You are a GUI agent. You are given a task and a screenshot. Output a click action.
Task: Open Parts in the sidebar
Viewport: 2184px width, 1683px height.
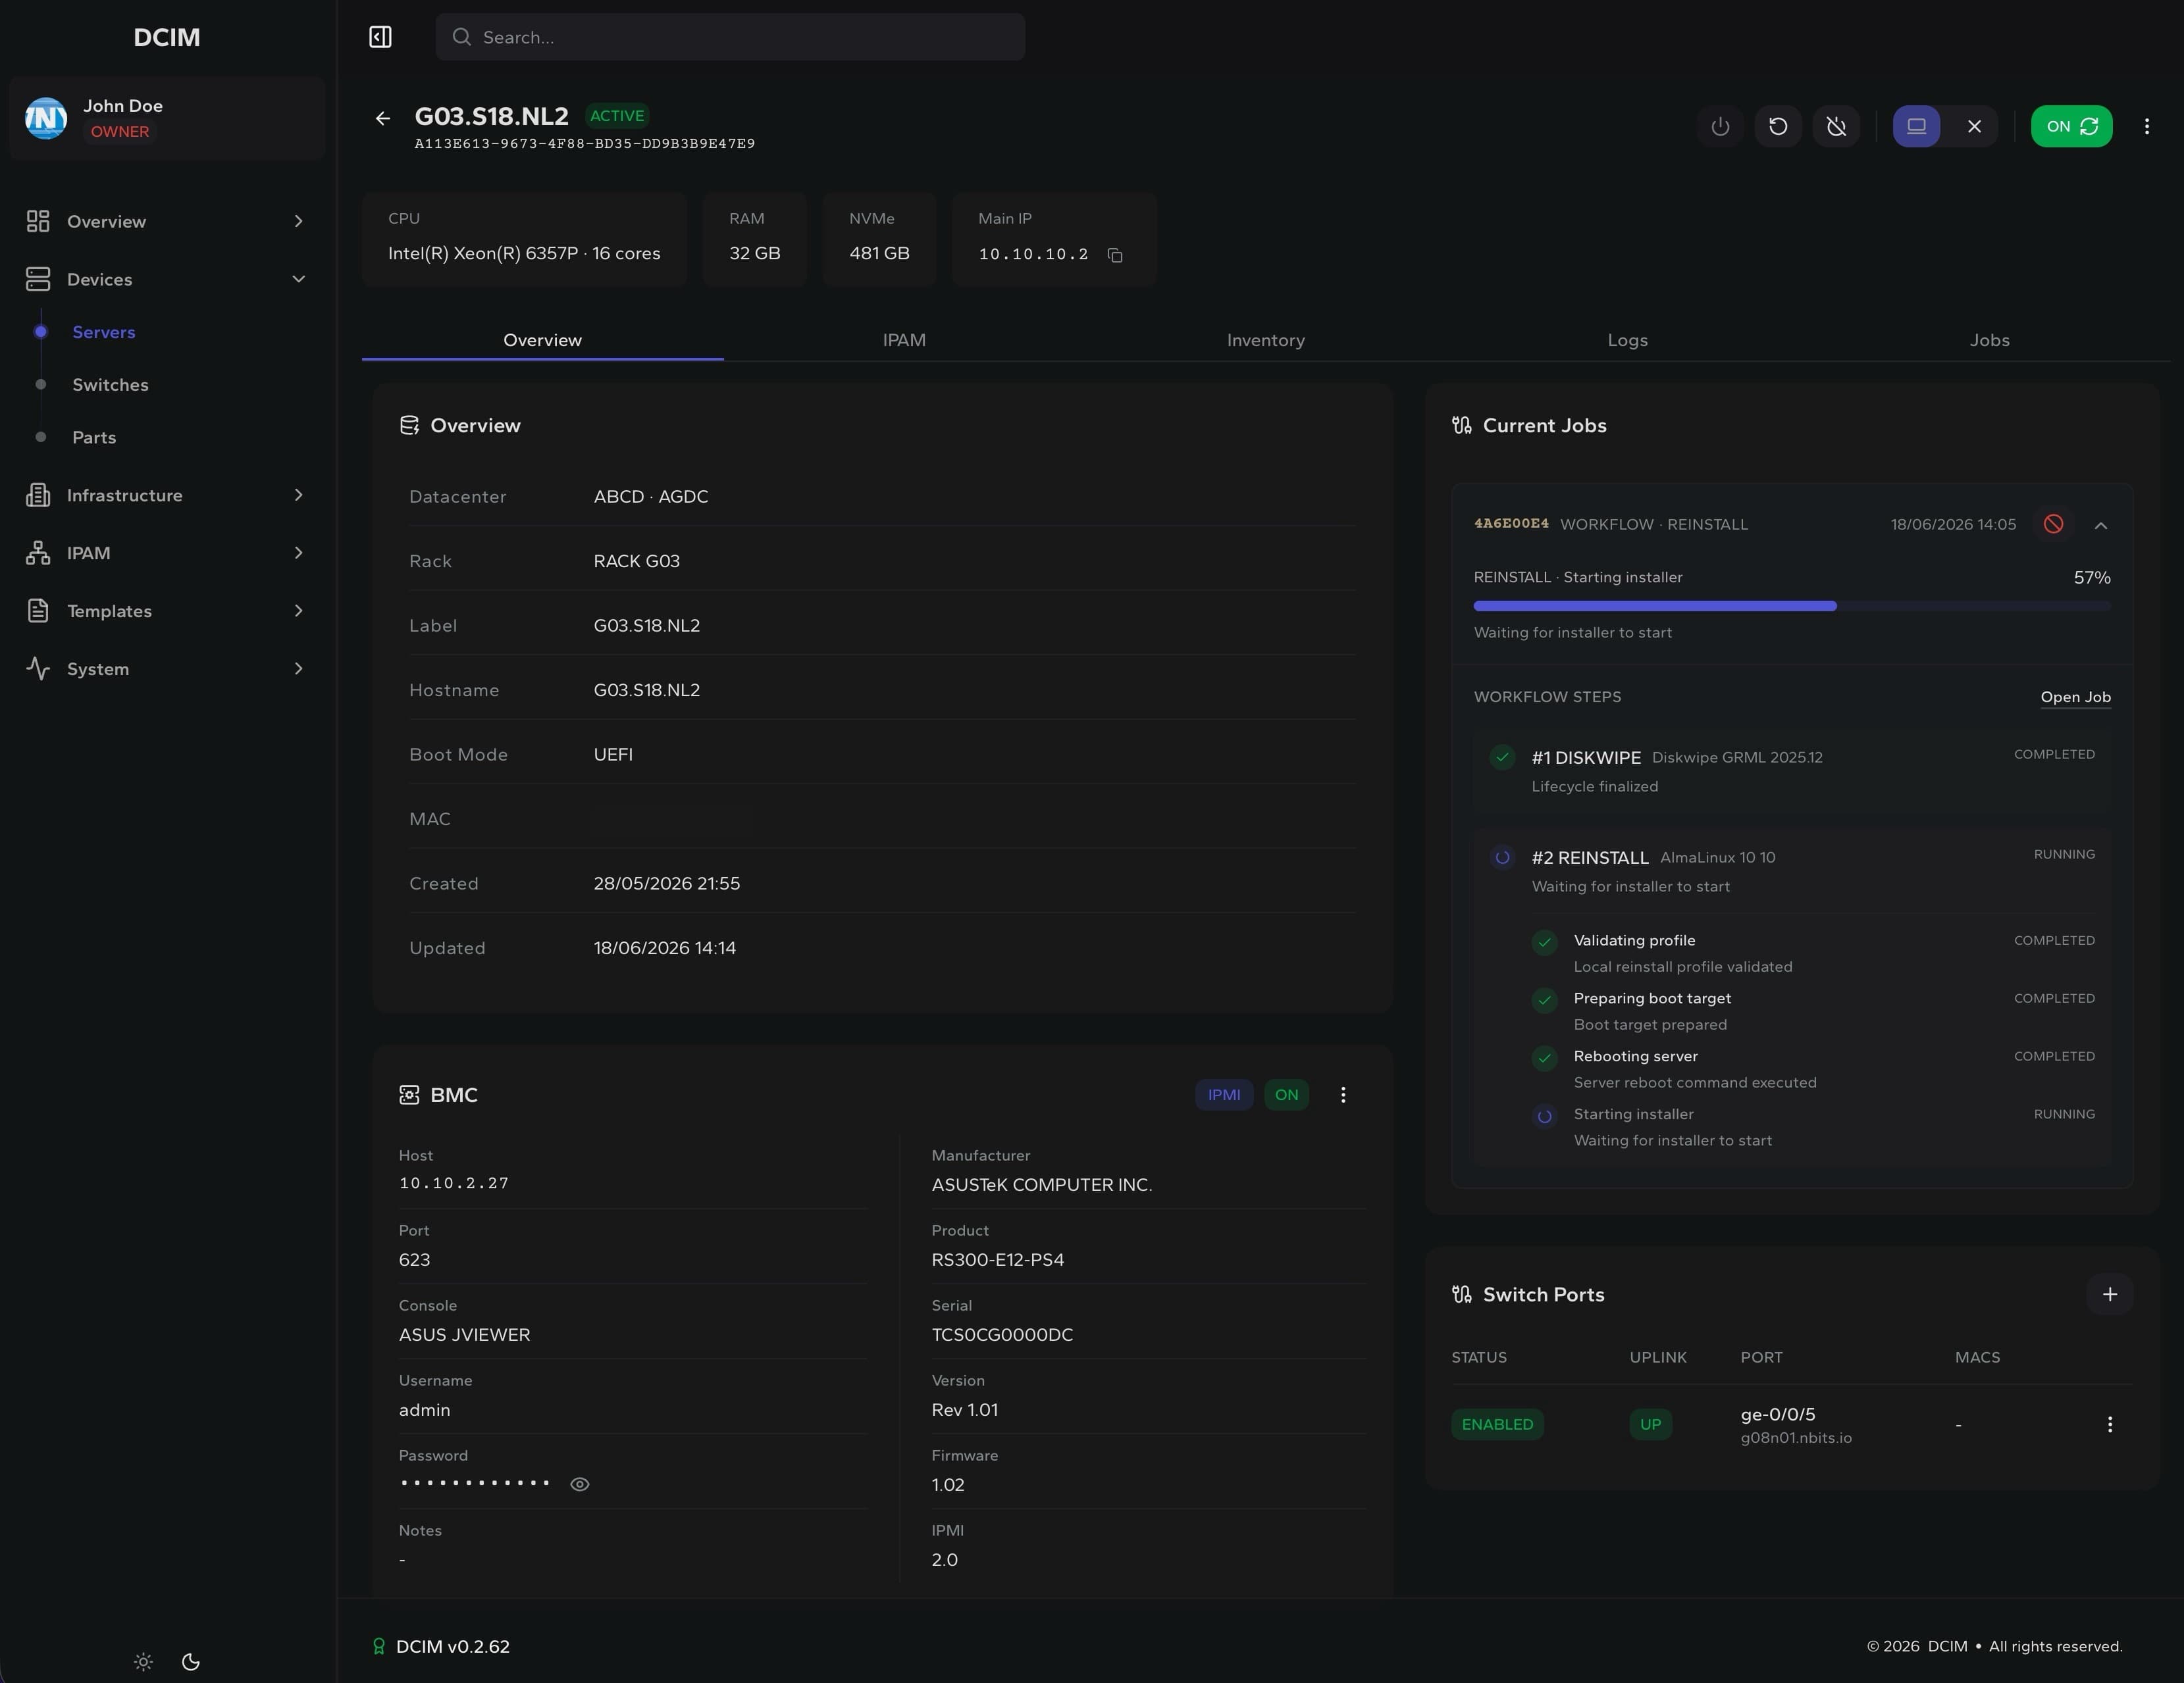[x=94, y=438]
